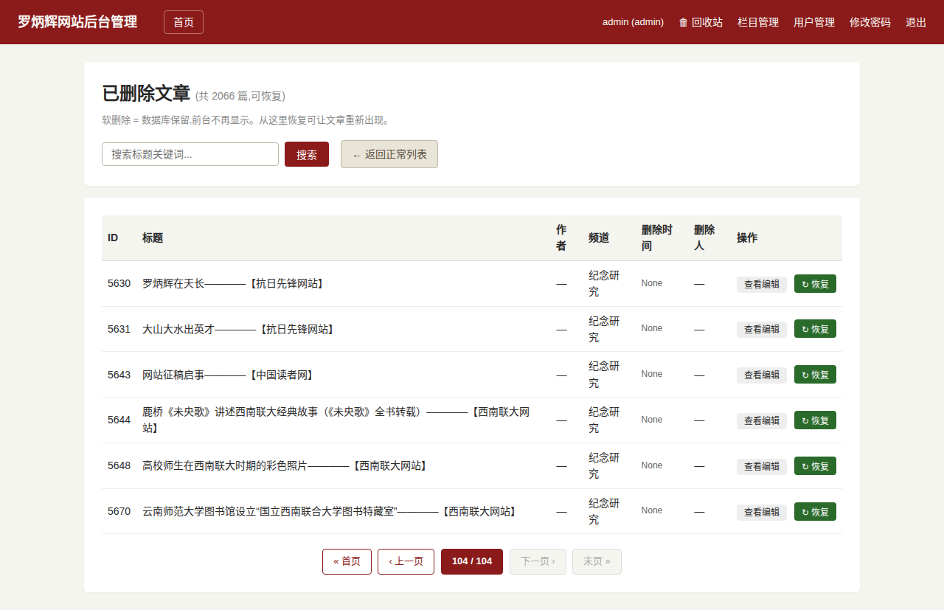944x610 pixels.
Task: Click the disabled 下一页 › button
Action: 538,561
